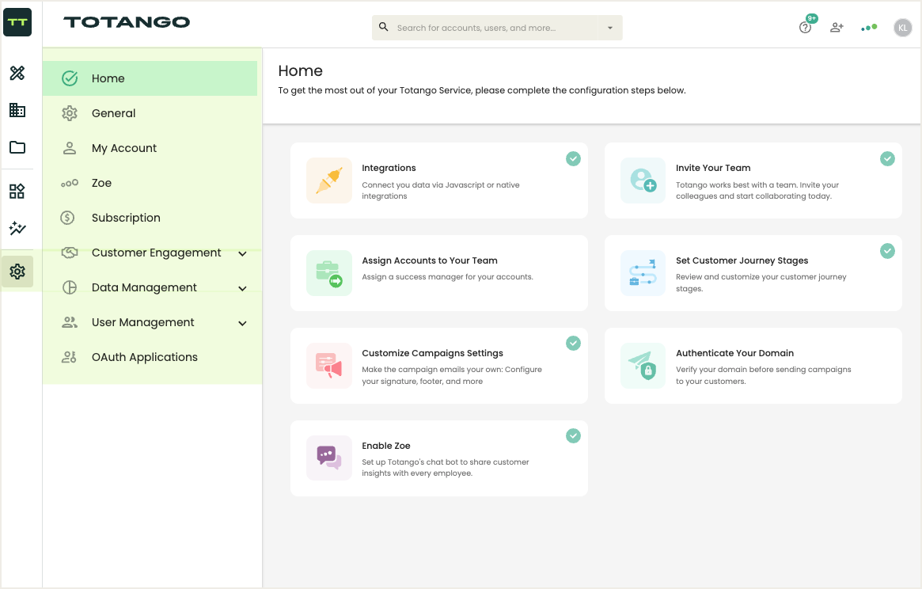The height and width of the screenshot is (589, 922).
Task: Expand the User Management chevron
Action: coord(242,323)
